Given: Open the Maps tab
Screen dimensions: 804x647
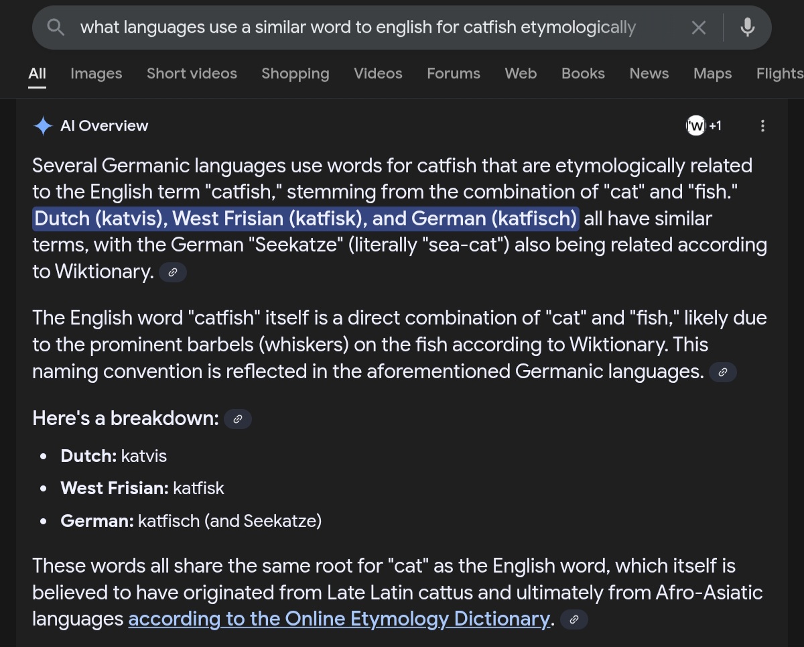Looking at the screenshot, I should 712,74.
